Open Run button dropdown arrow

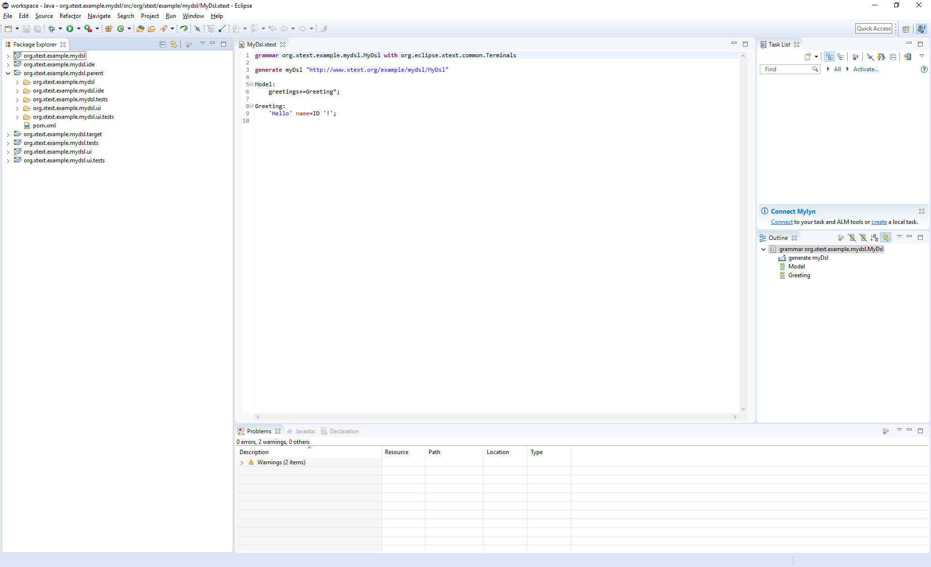[79, 29]
